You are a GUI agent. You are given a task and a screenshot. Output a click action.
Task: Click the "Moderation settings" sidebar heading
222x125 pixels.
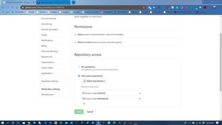51,89
